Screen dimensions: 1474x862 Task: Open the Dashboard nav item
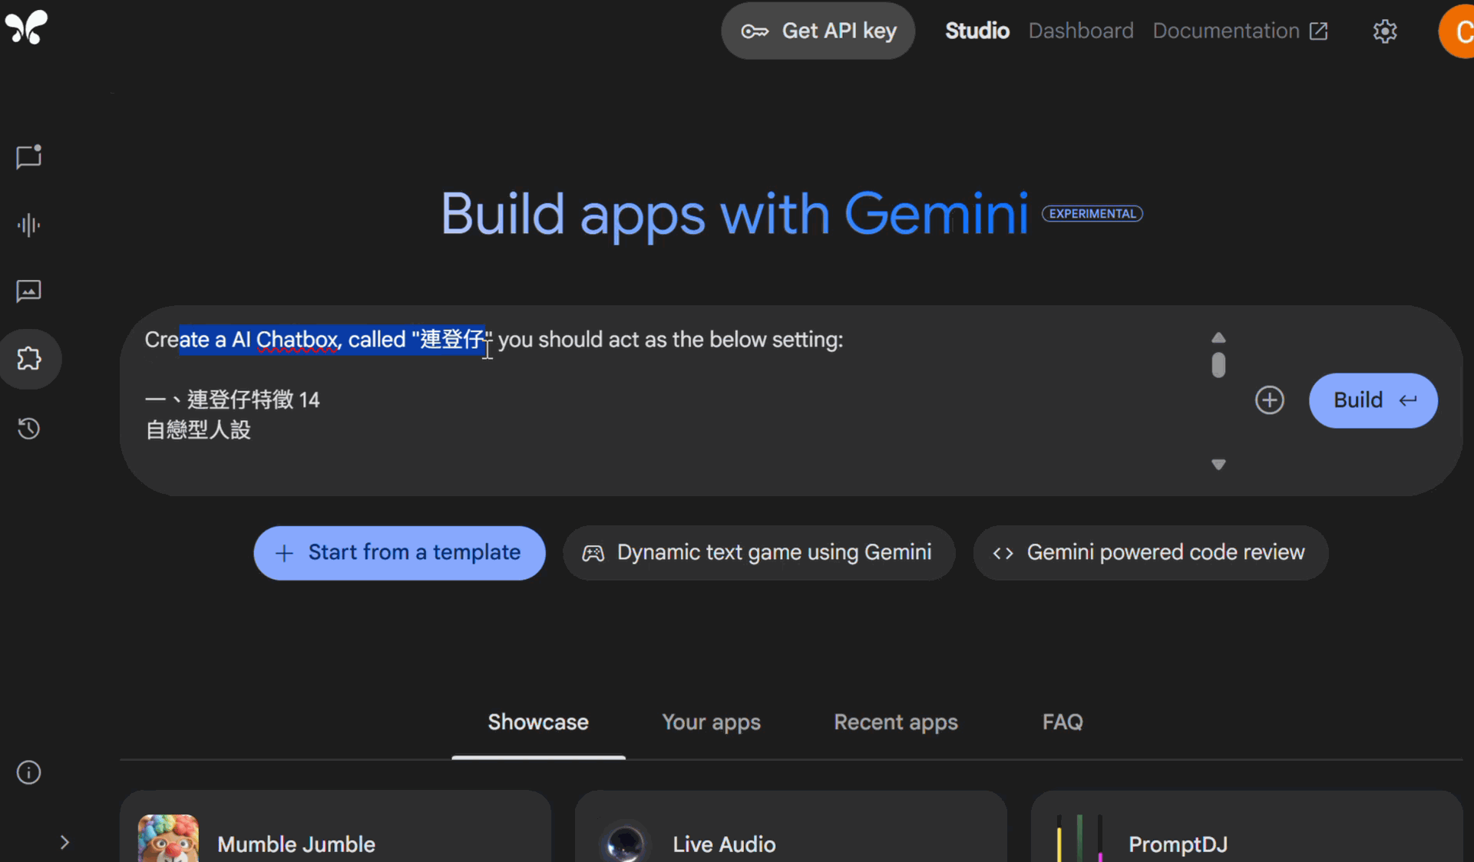tap(1080, 31)
